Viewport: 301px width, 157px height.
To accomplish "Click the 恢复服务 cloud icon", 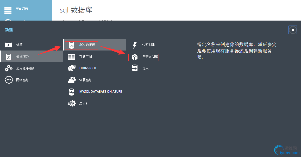I will click(72, 80).
